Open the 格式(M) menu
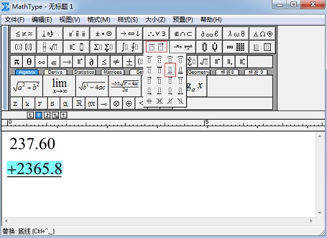327x238 pixels. point(99,20)
